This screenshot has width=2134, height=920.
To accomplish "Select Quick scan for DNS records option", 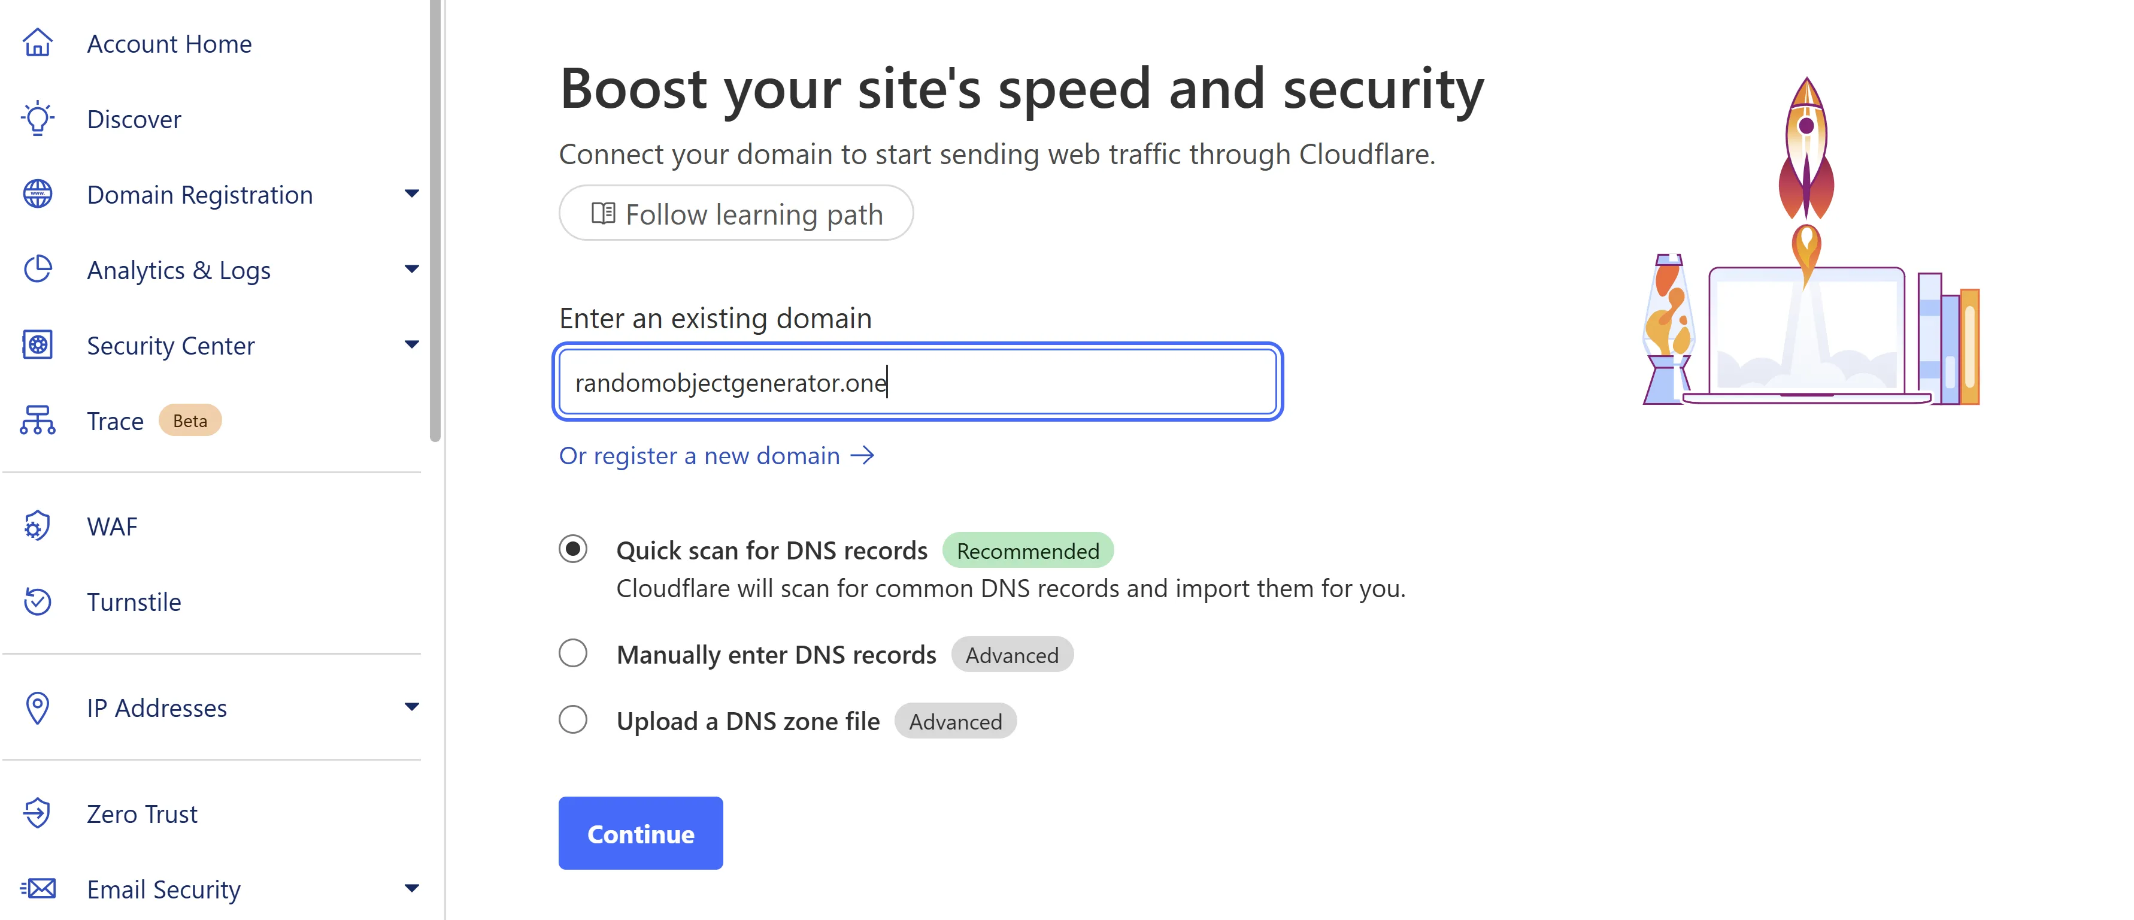I will pyautogui.click(x=572, y=549).
